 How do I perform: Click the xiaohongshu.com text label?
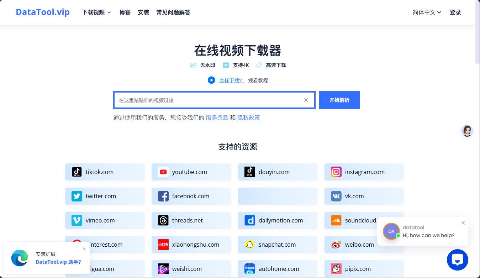[196, 245]
